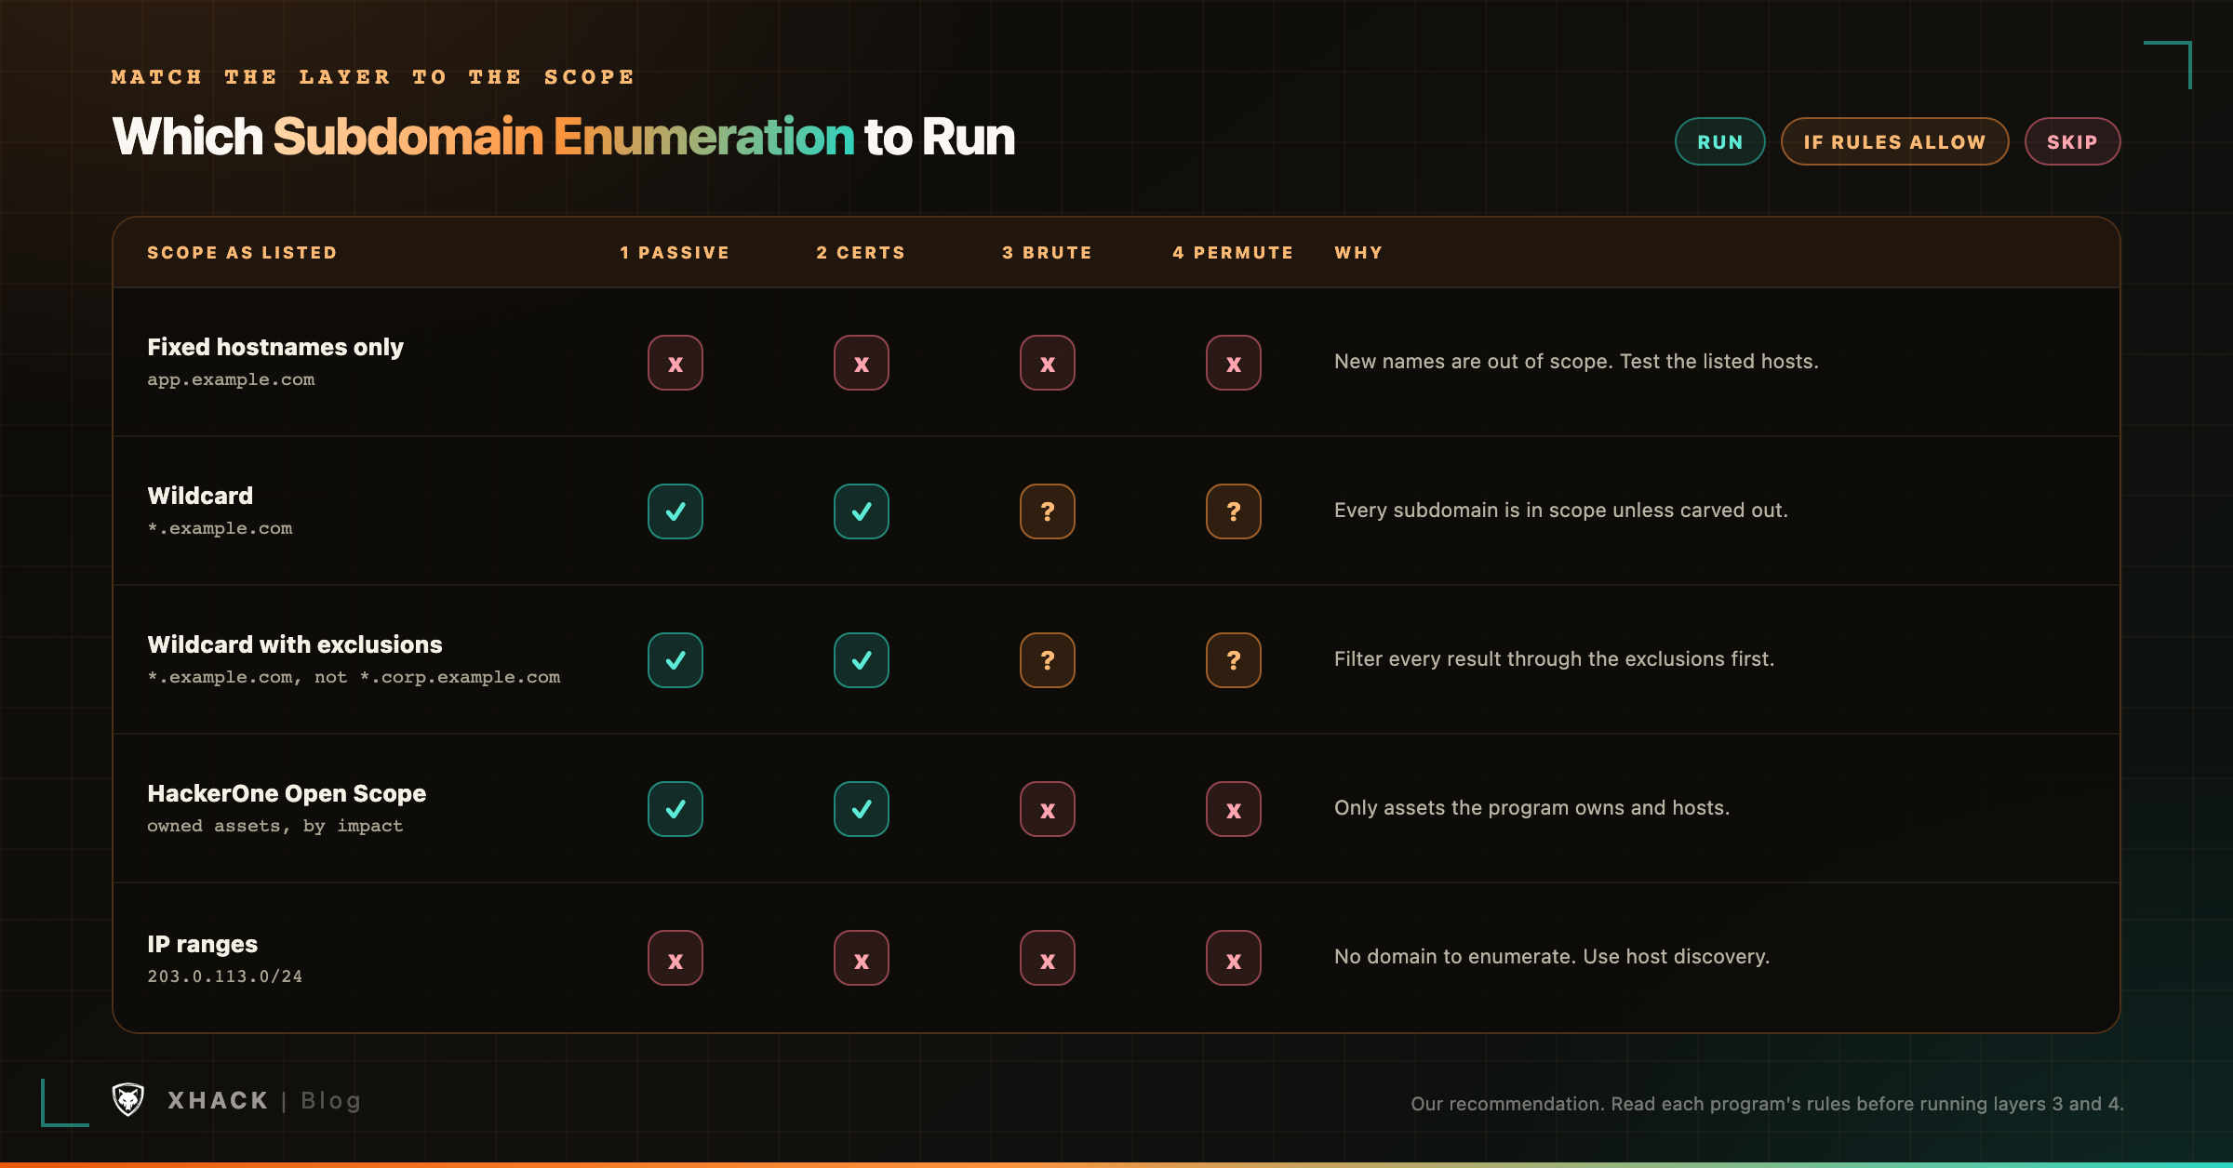This screenshot has width=2233, height=1168.
Task: Click the Brute X icon for HackerOne Open Scope
Action: (x=1048, y=809)
